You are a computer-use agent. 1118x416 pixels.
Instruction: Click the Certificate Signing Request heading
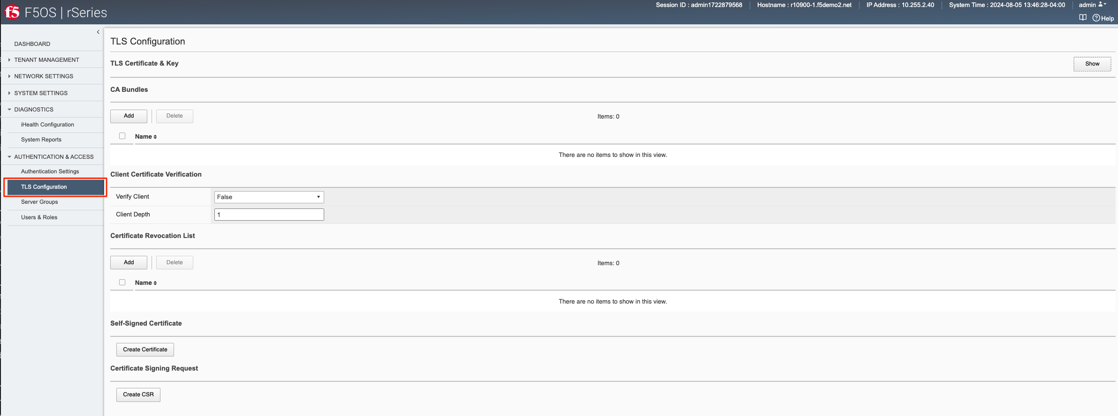pos(154,369)
